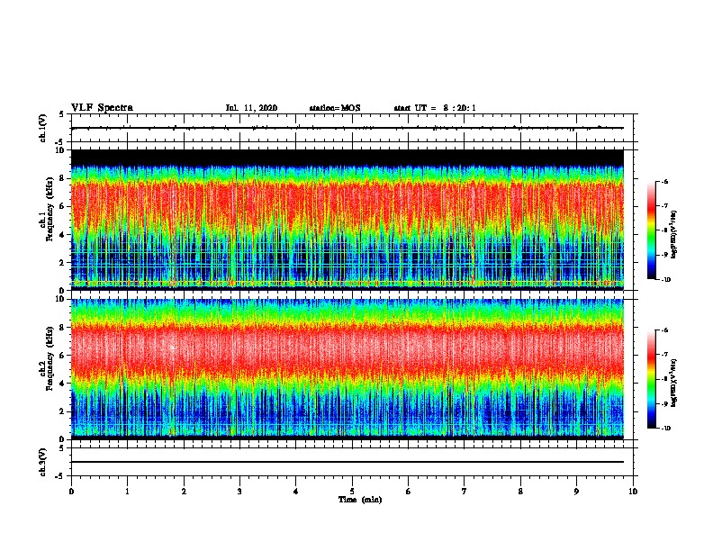The width and height of the screenshot is (713, 551).
Task: Click the "3" minute tick on the time axis
Action: pos(239,492)
